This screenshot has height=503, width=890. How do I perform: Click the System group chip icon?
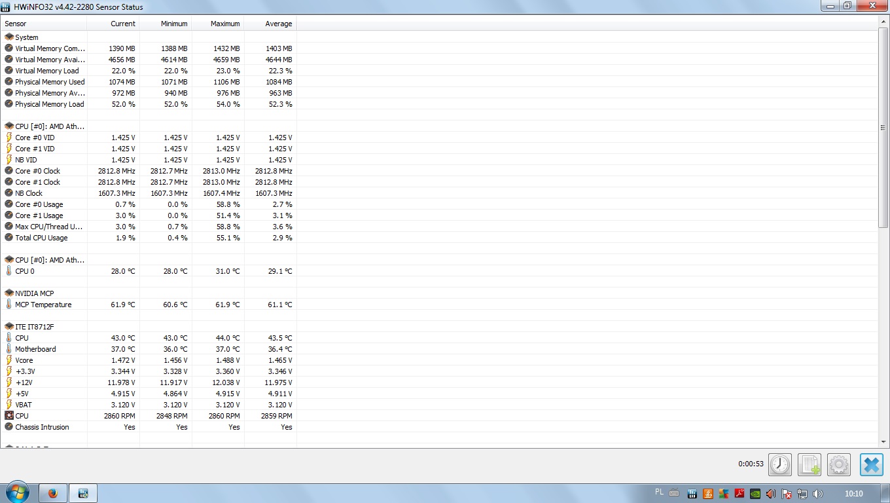9,37
